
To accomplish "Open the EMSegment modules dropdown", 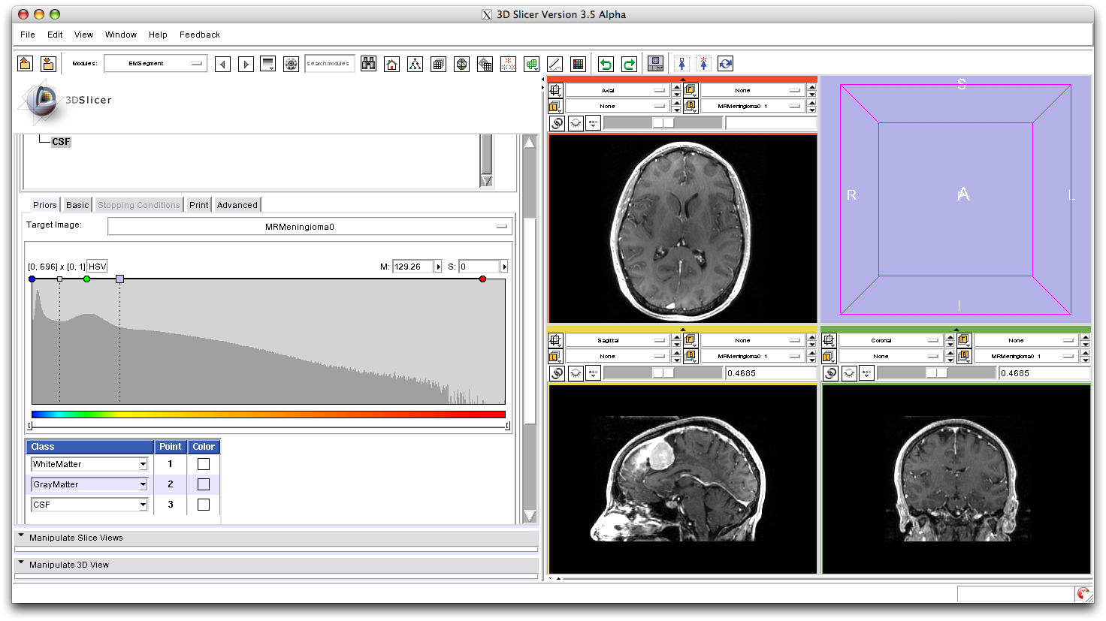I will pyautogui.click(x=156, y=63).
